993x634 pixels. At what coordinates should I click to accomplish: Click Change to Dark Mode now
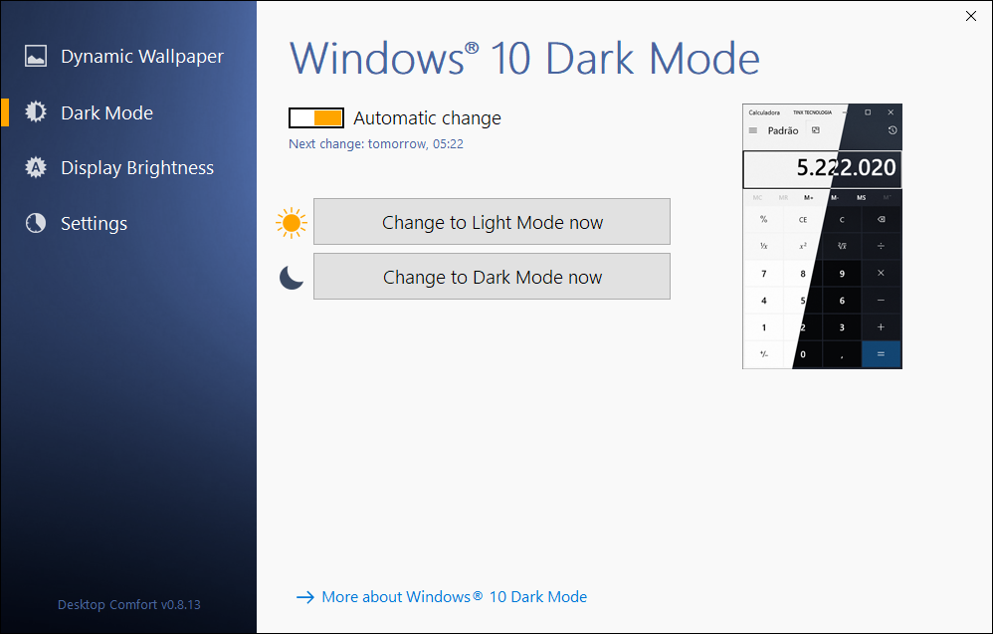[493, 276]
